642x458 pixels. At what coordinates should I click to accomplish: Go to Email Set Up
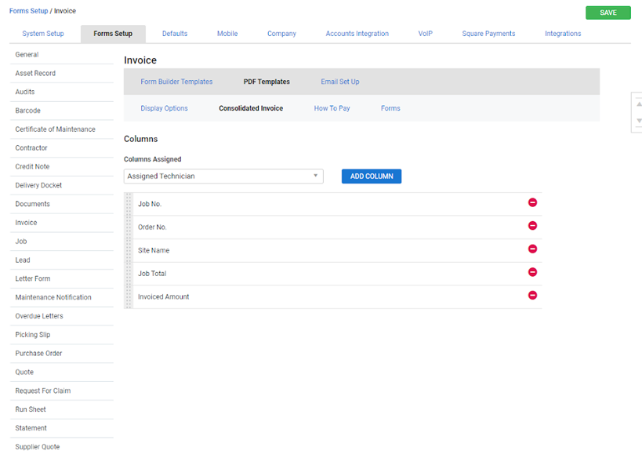pyautogui.click(x=340, y=82)
